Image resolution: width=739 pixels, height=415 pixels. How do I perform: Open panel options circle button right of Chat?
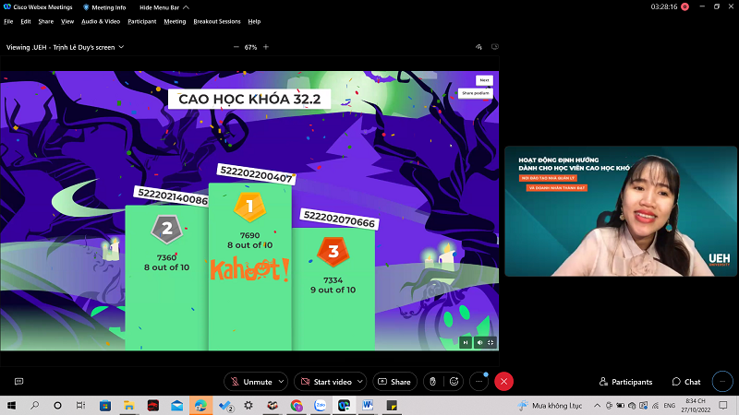tap(722, 382)
